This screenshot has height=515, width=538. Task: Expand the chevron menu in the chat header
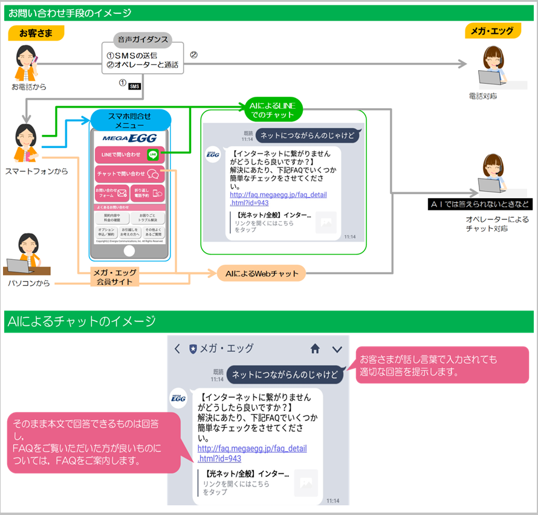tap(337, 349)
